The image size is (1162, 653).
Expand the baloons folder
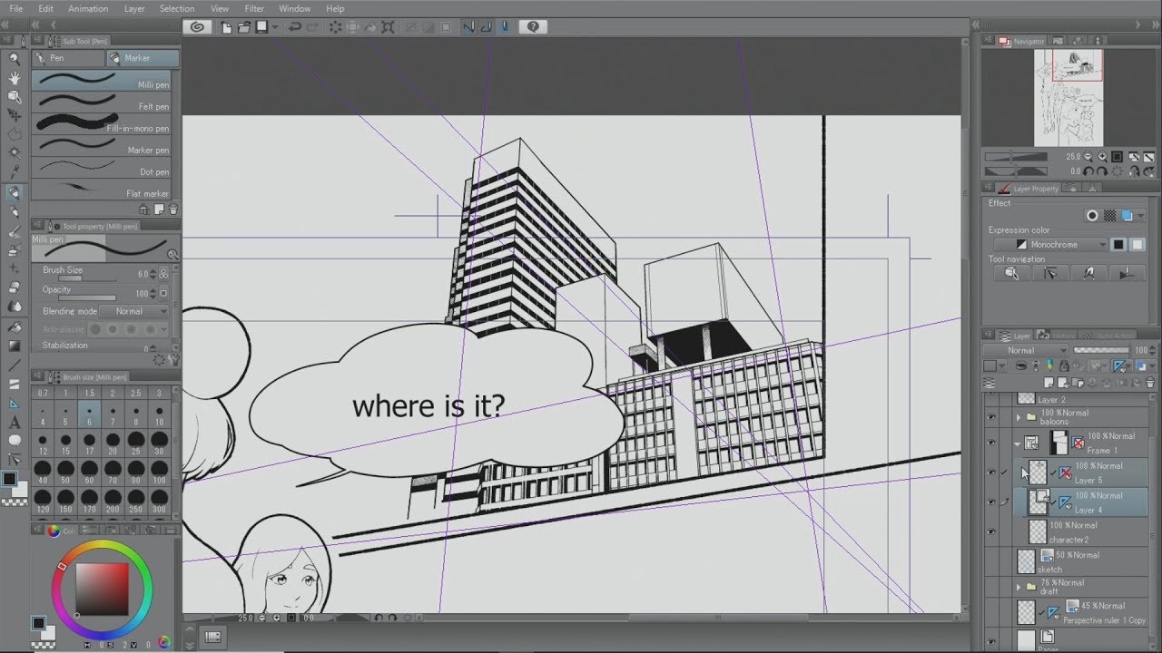pyautogui.click(x=1018, y=418)
